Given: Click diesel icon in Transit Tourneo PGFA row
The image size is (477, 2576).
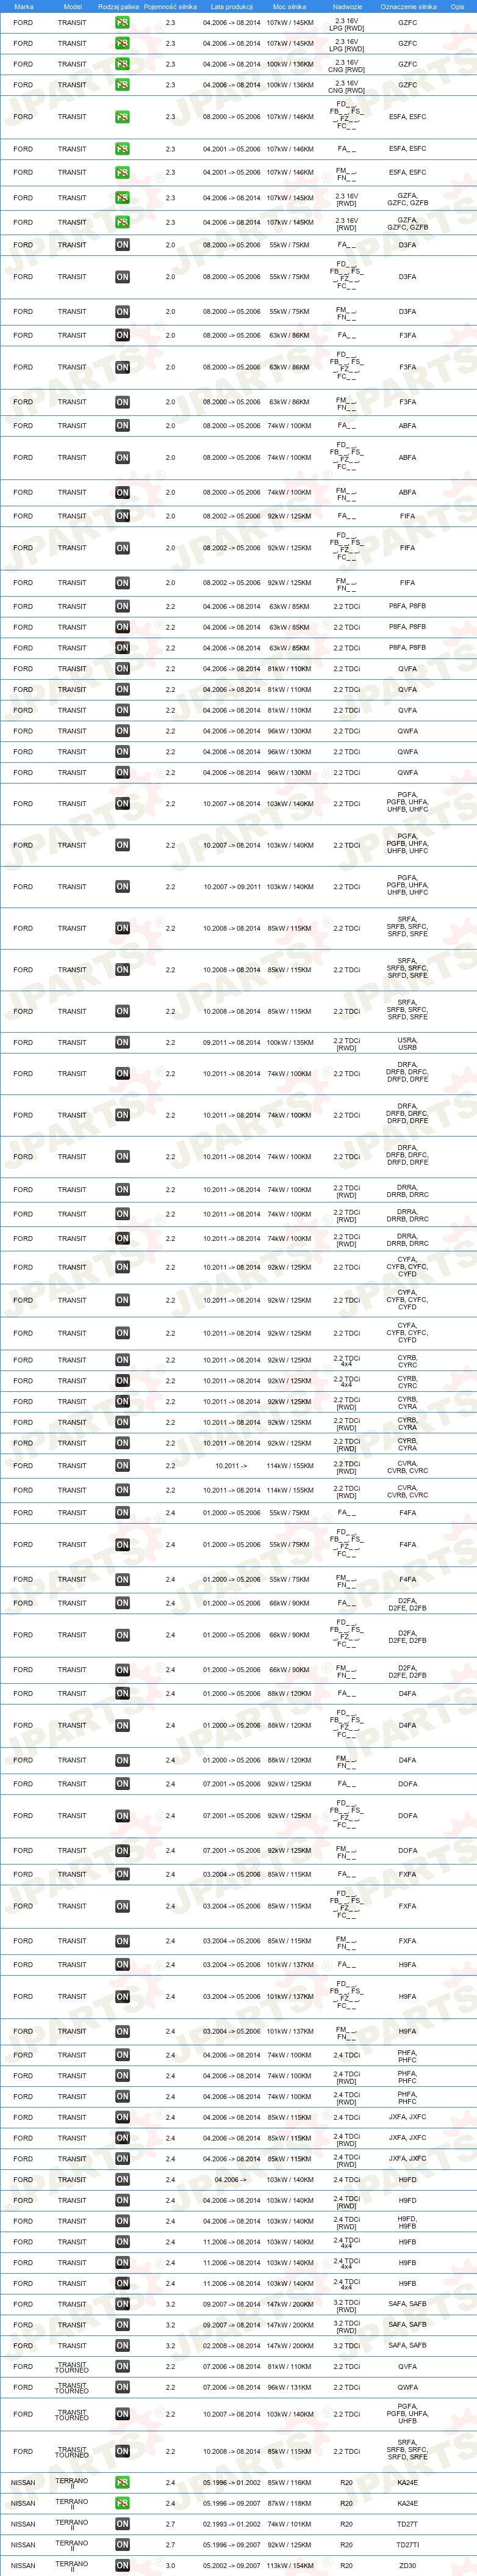Looking at the screenshot, I should 122,2414.
